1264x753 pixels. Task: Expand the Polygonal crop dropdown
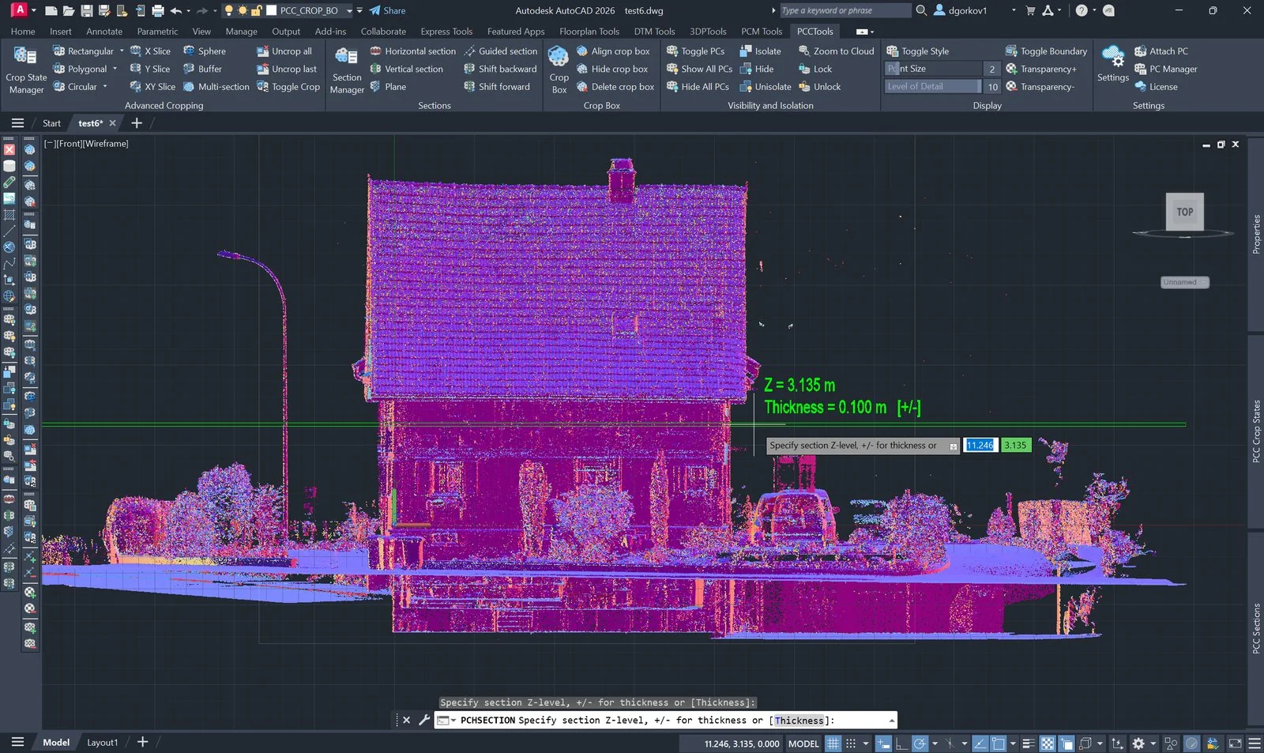pyautogui.click(x=115, y=69)
